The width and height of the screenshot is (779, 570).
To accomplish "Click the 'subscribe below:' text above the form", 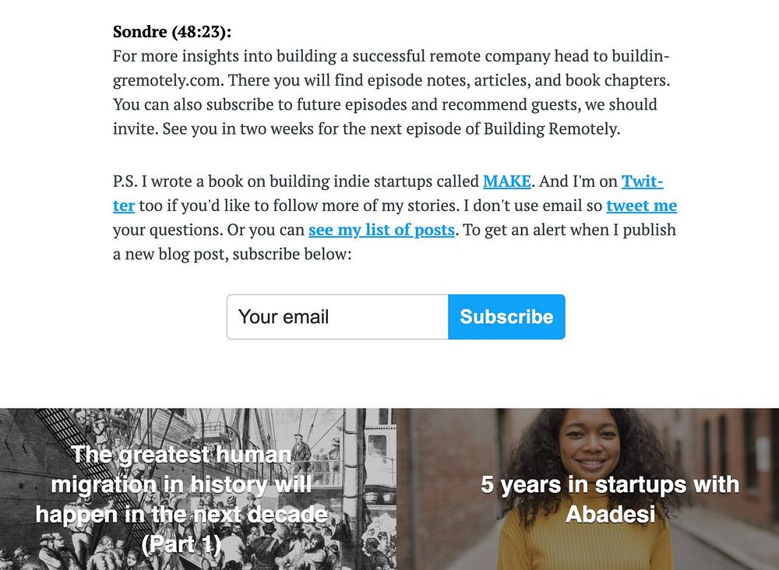I will coord(291,254).
